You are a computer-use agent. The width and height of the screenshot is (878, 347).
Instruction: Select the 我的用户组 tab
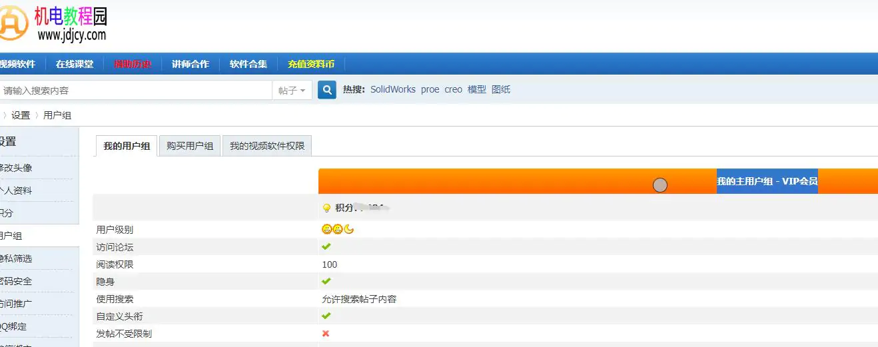[x=127, y=146]
